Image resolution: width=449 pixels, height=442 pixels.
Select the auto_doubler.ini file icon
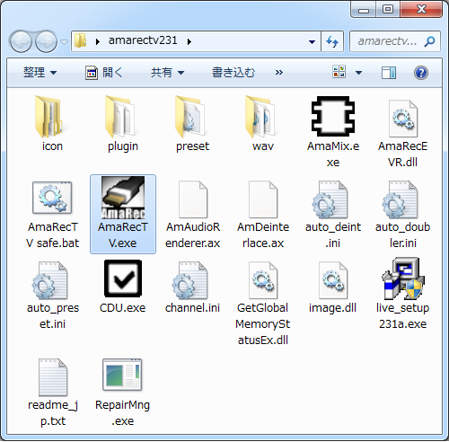tap(400, 199)
